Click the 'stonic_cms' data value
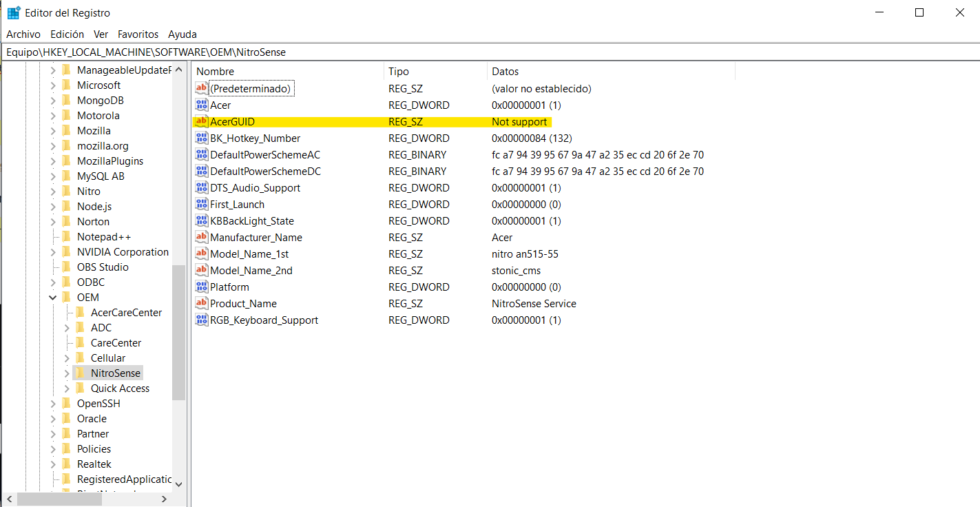Viewport: 980px width, 507px height. pyautogui.click(x=516, y=270)
